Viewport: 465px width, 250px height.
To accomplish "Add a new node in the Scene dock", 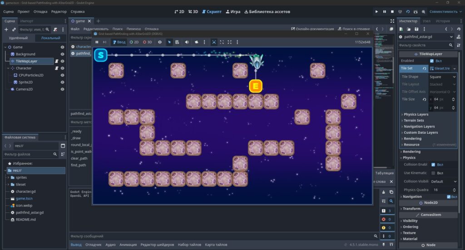I will (x=6, y=29).
